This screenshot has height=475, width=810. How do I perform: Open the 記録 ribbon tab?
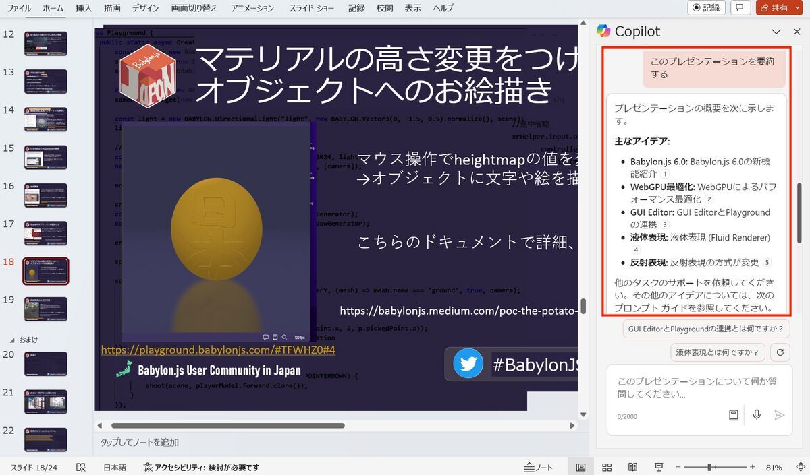coord(356,8)
